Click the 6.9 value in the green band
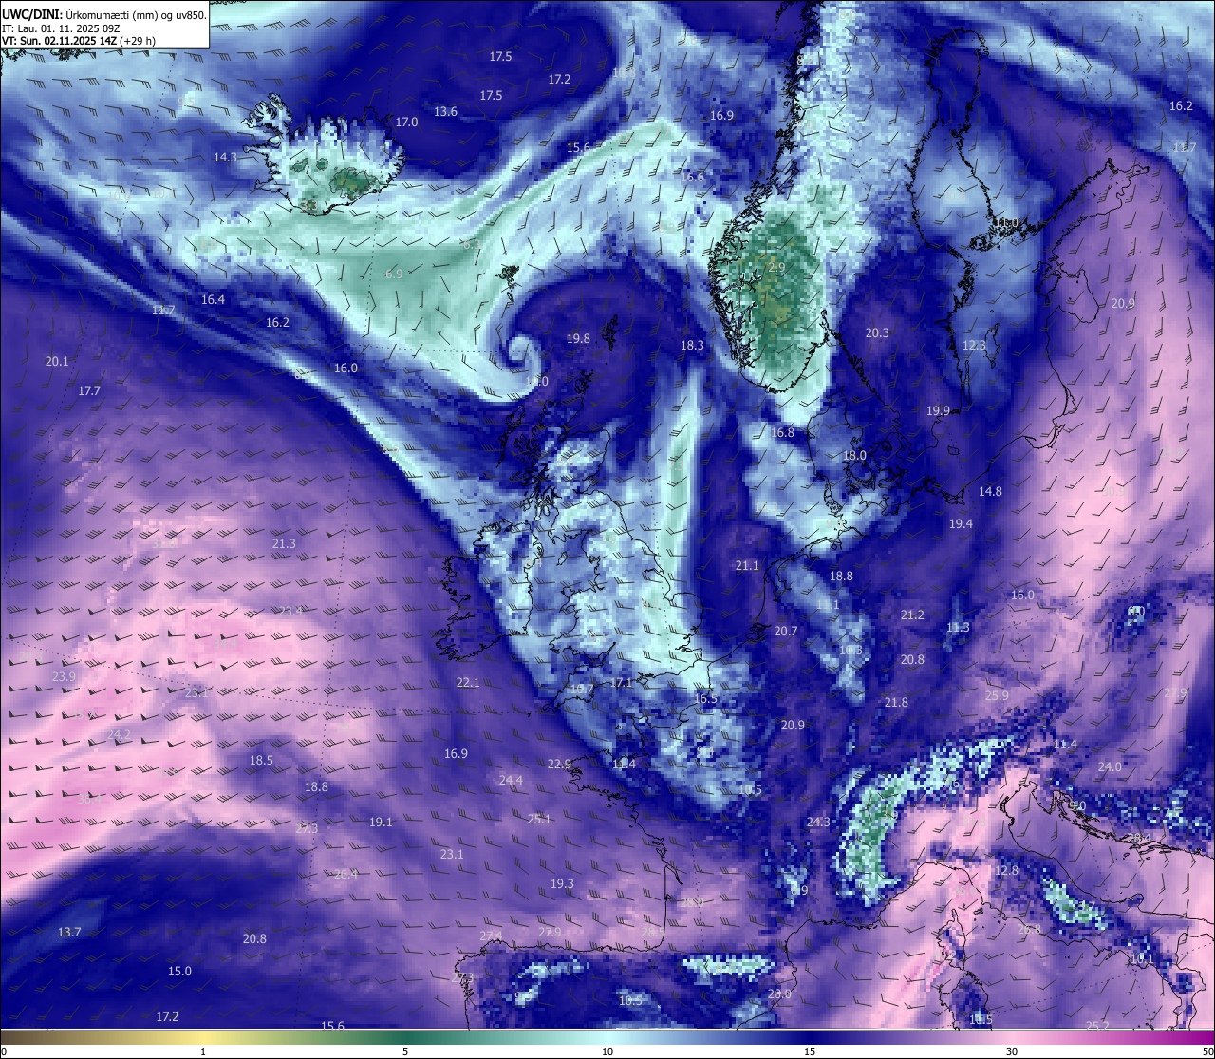This screenshot has width=1215, height=1059. (394, 274)
